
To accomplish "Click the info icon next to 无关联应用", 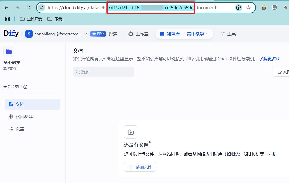I will pyautogui.click(x=25, y=87).
